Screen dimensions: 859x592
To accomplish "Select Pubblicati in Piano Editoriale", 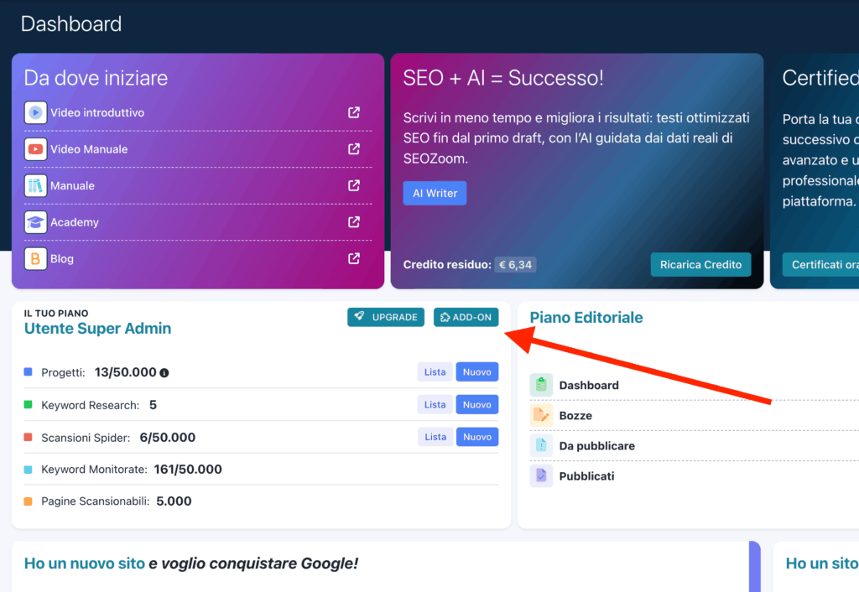I will point(586,475).
